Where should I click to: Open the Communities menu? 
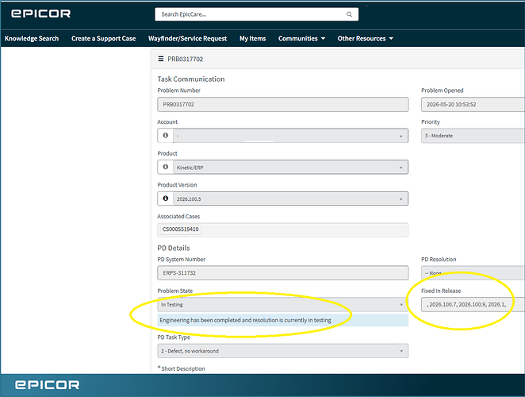coord(301,39)
